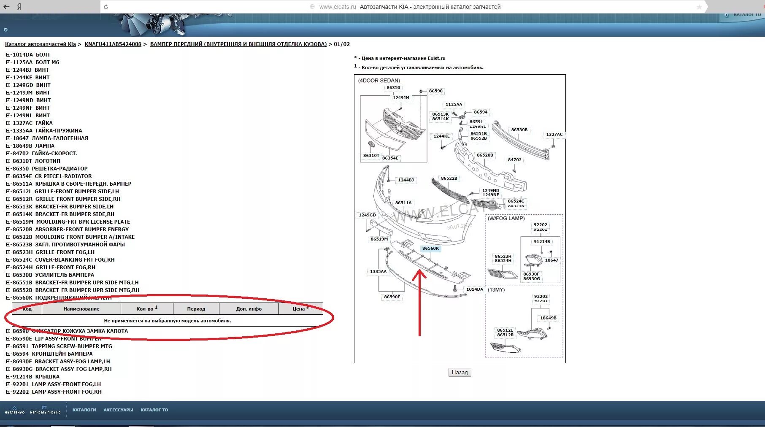
Task: Click diagram callout label 86350
Action: point(393,88)
